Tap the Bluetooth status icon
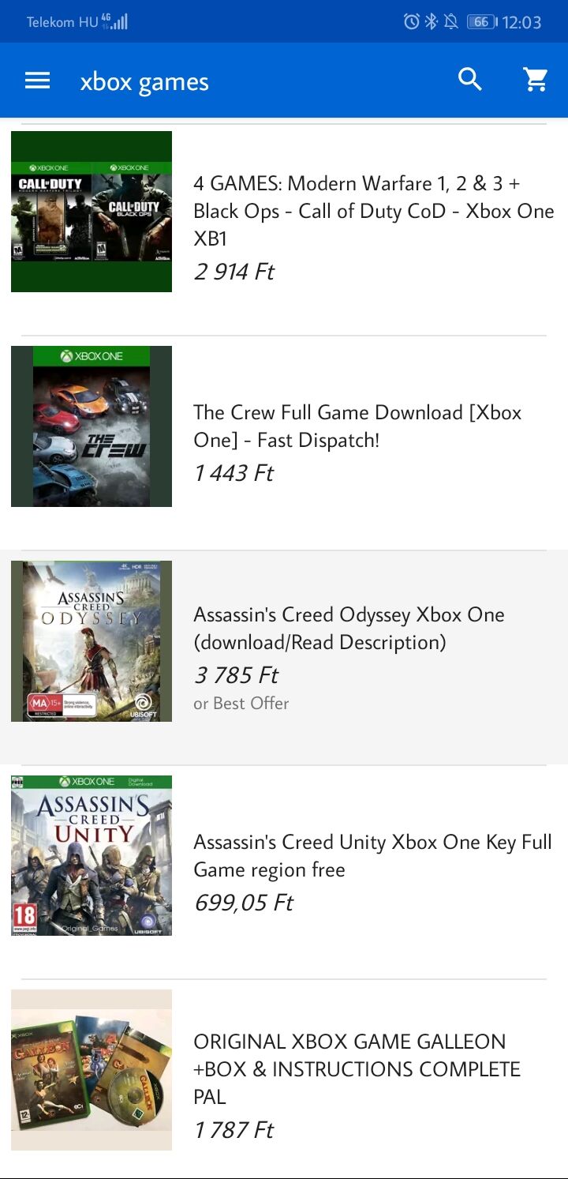The width and height of the screenshot is (568, 1179). point(431,22)
